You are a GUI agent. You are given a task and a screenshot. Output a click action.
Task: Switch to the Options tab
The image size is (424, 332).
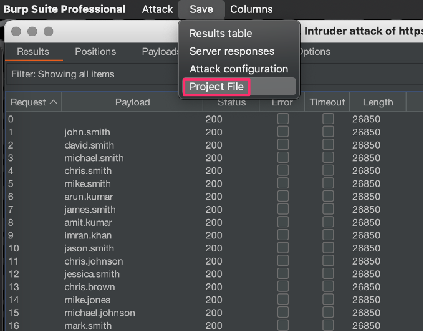click(x=315, y=52)
